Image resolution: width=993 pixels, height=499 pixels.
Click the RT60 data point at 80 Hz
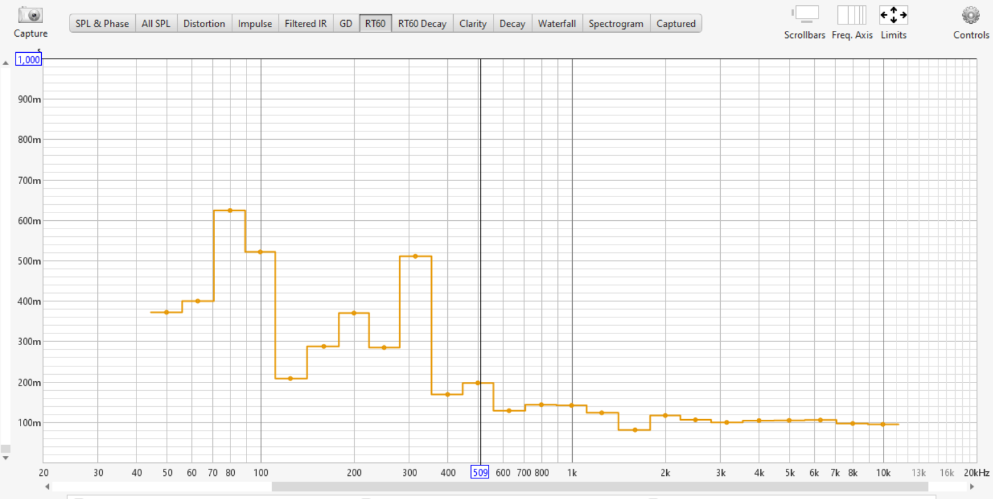[230, 211]
